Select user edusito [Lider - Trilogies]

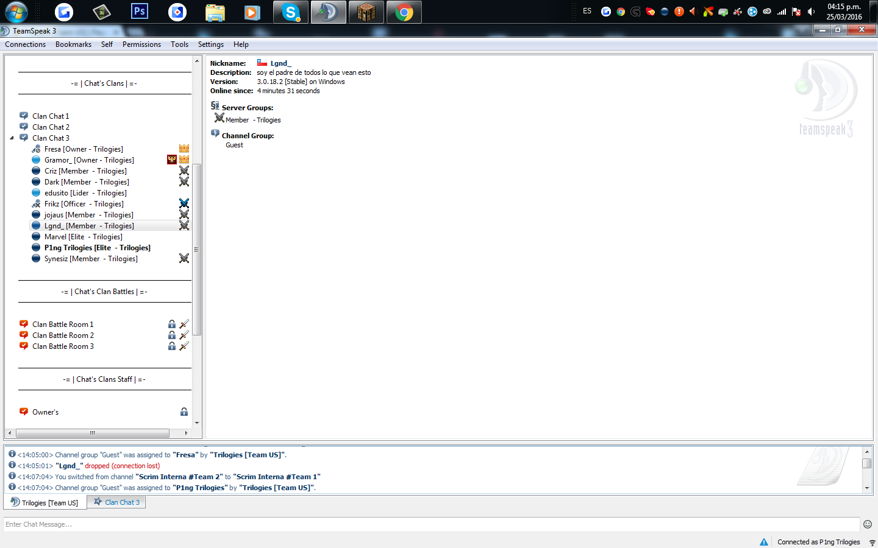(85, 193)
